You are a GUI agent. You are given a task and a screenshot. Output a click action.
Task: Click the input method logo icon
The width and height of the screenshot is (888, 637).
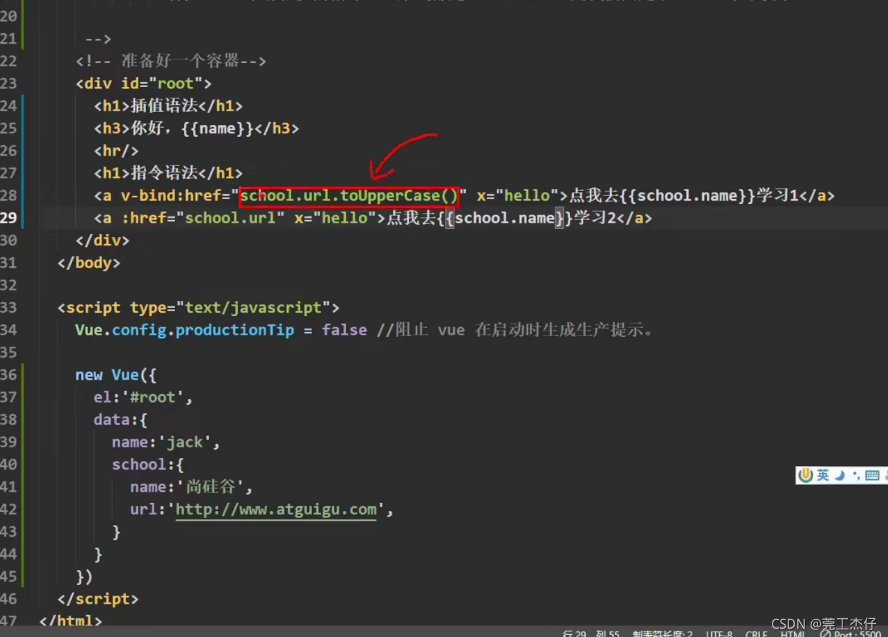(x=806, y=475)
